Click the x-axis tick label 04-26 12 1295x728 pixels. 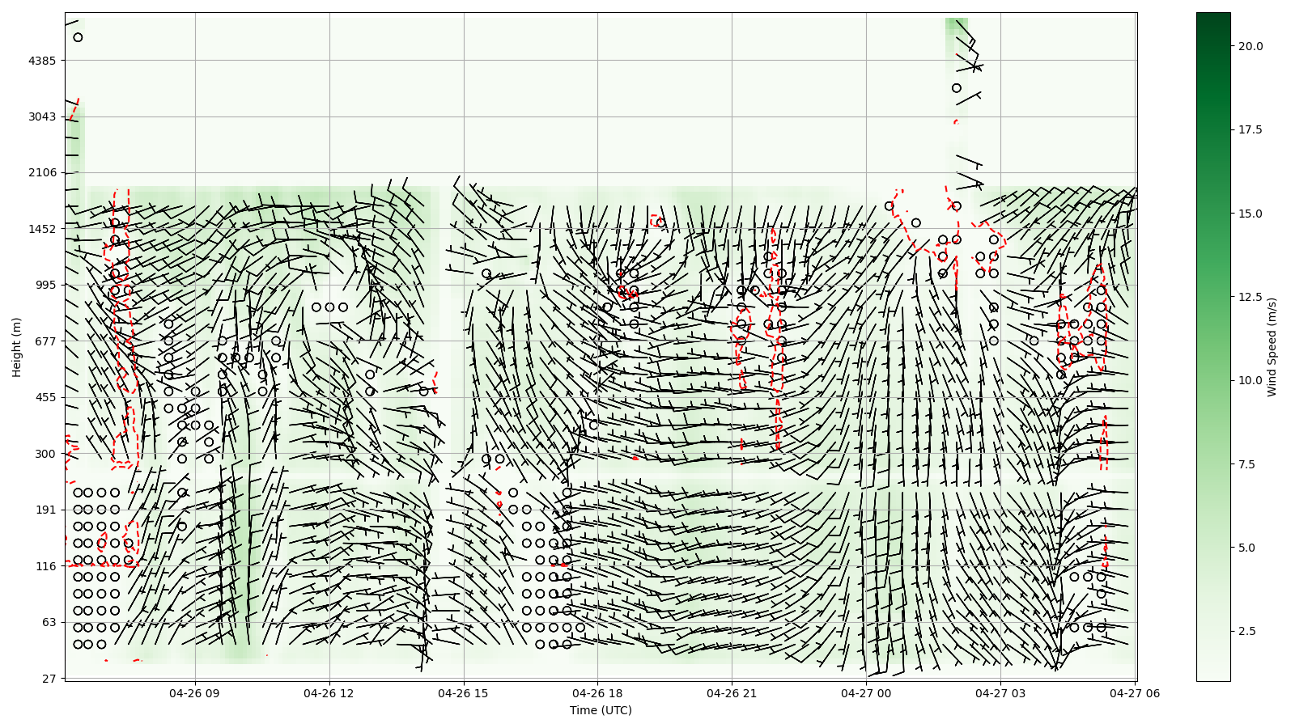click(x=329, y=693)
